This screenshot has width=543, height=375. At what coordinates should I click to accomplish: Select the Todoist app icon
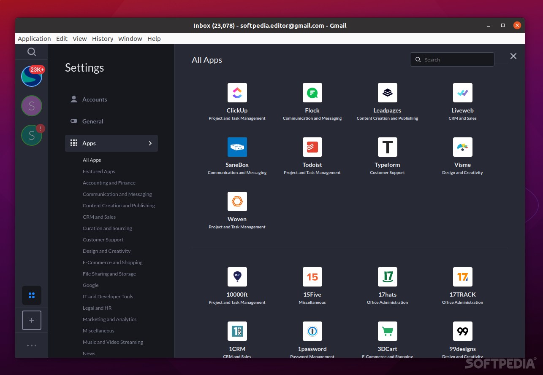coord(312,147)
